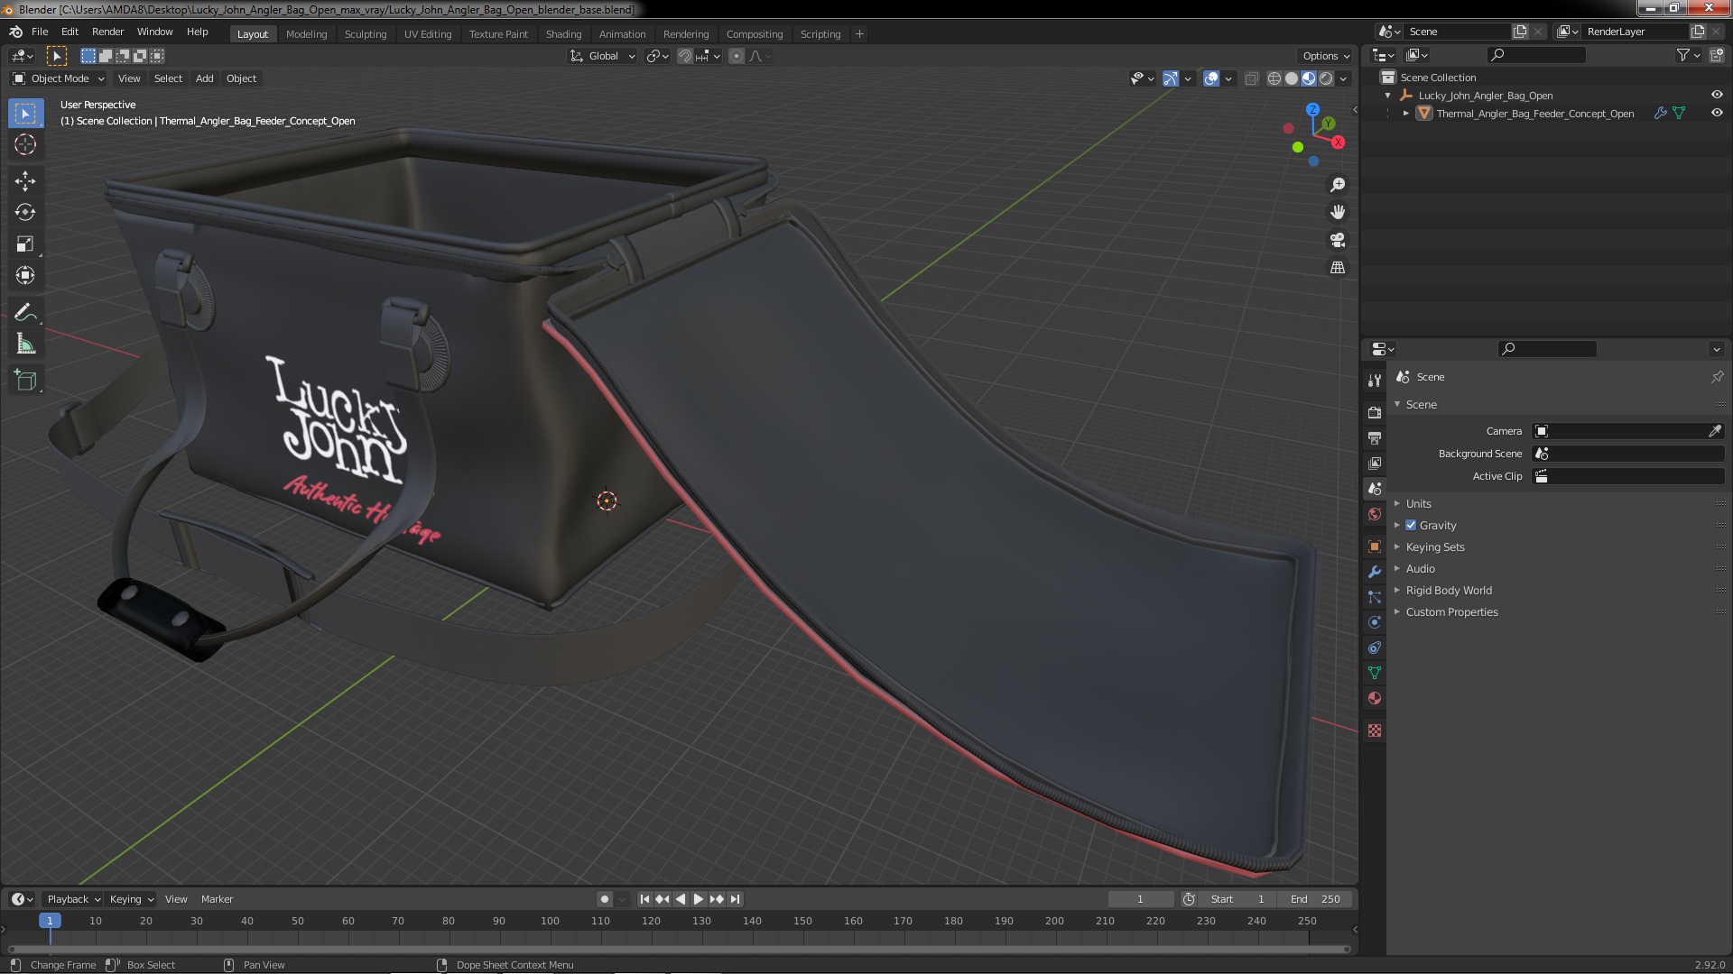The width and height of the screenshot is (1733, 974).
Task: Expand the Units panel
Action: click(1418, 503)
